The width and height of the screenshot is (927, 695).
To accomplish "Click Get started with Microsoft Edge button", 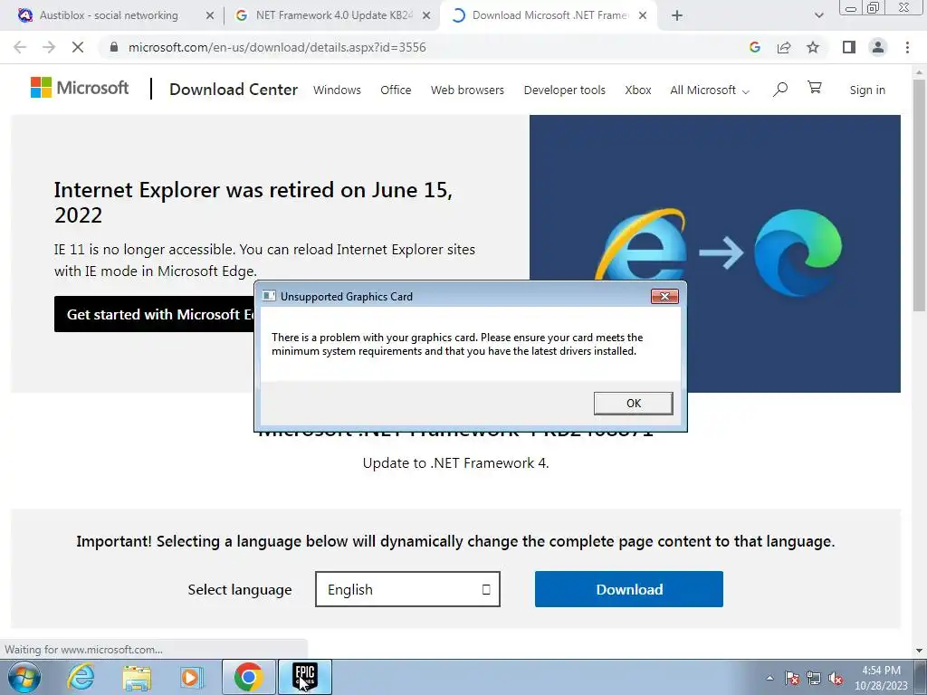I will [155, 314].
